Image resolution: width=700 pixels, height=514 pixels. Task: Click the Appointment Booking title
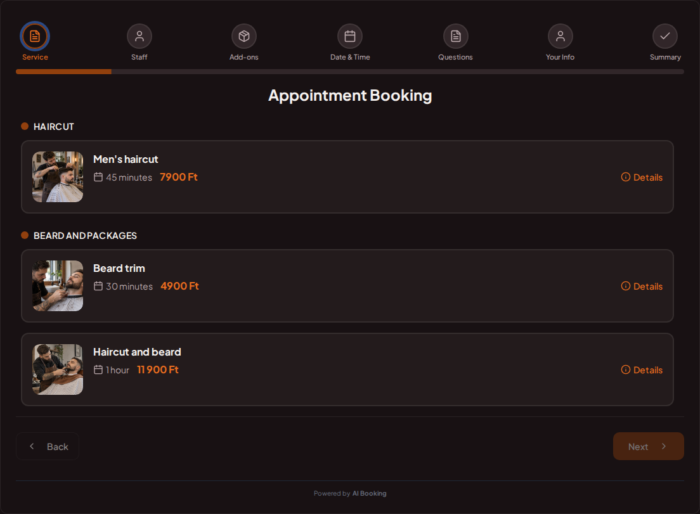350,96
